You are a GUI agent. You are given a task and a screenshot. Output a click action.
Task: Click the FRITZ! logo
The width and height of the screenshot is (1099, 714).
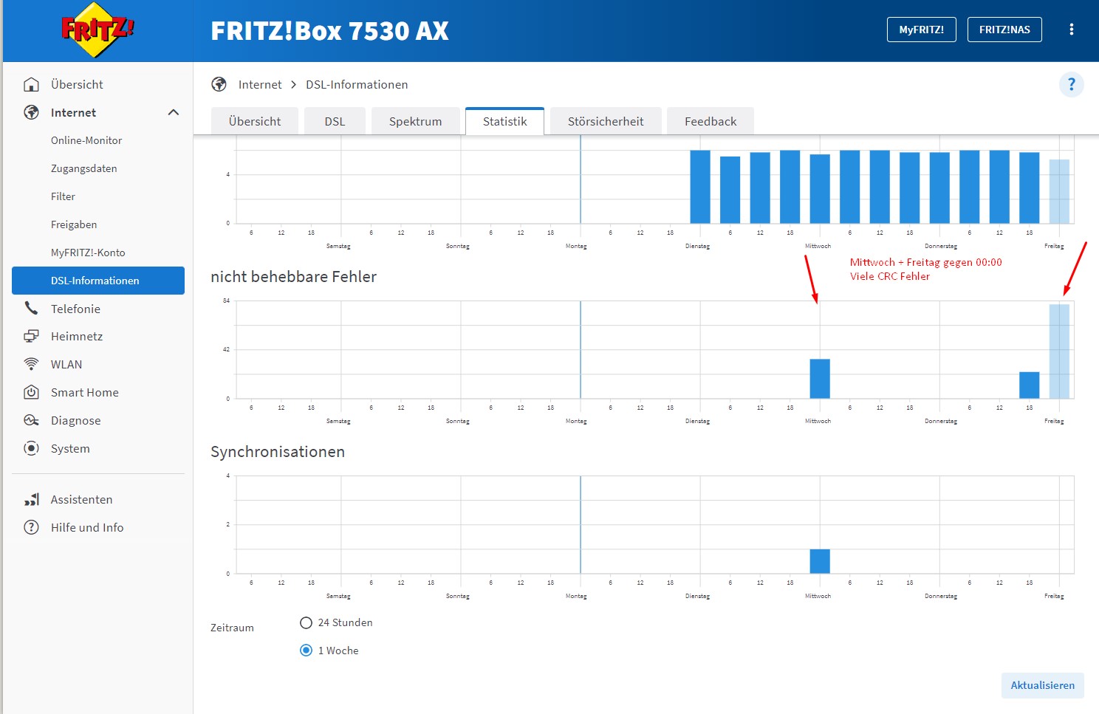click(x=97, y=30)
